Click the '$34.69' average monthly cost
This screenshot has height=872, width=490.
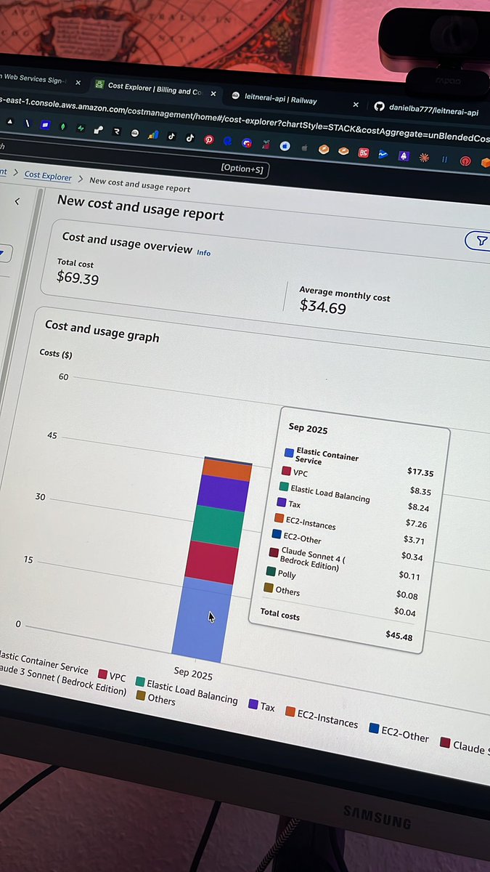(x=322, y=307)
